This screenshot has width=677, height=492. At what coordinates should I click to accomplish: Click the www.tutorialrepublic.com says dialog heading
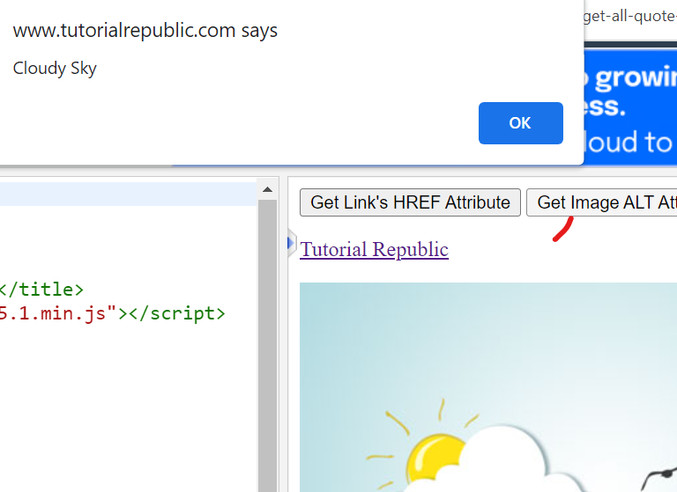point(145,31)
